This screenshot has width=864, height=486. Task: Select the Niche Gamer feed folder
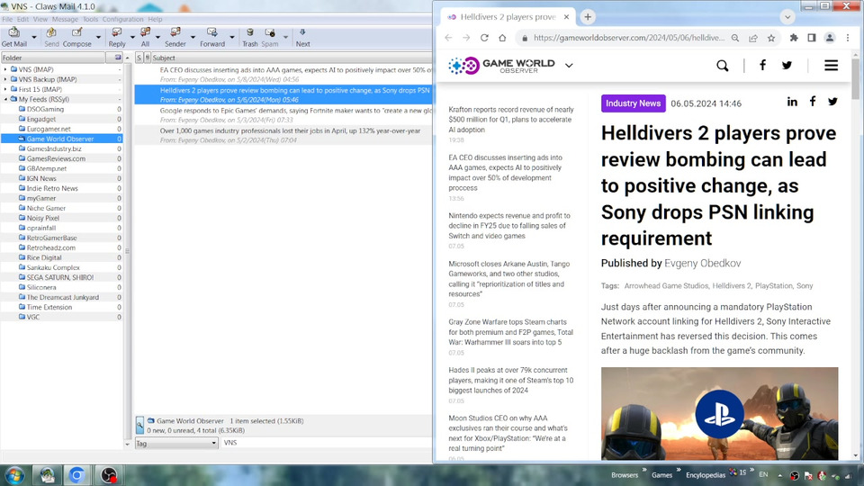point(46,208)
